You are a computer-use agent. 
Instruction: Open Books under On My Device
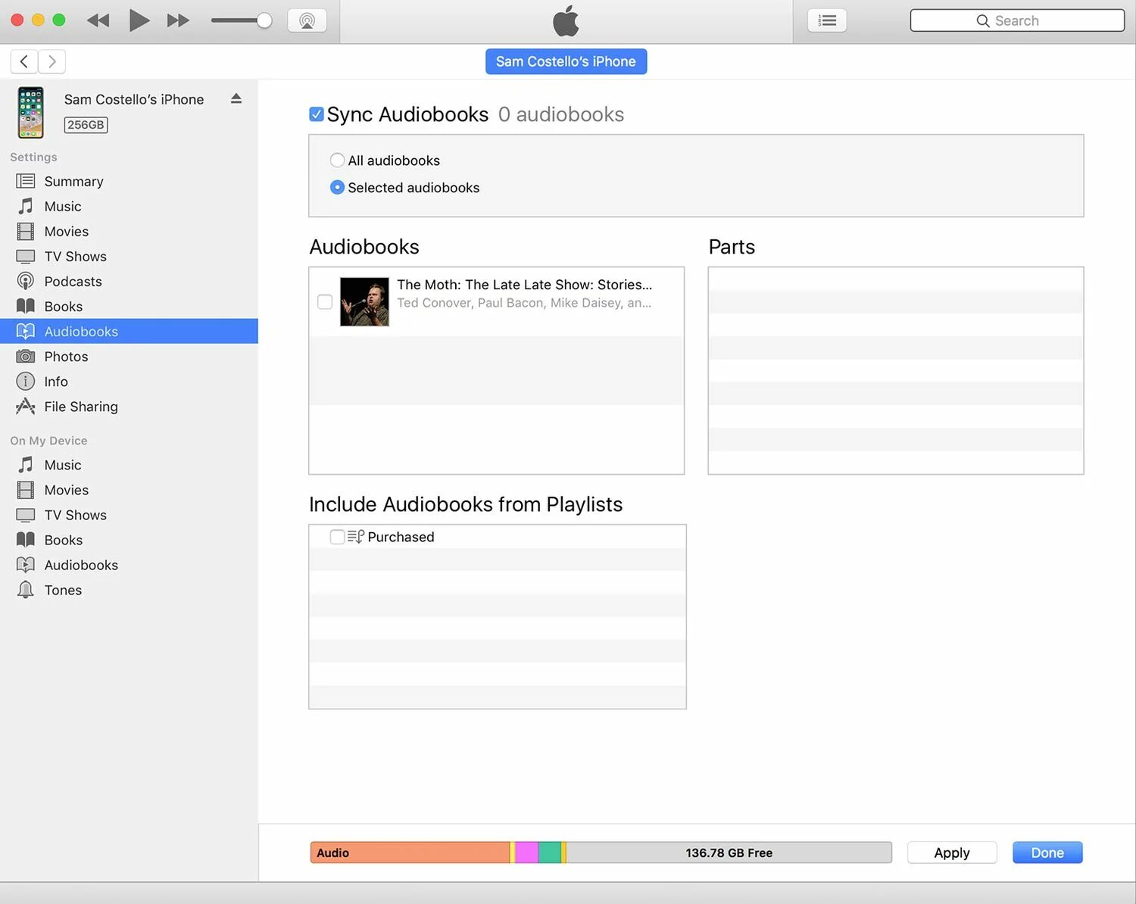tap(129, 539)
